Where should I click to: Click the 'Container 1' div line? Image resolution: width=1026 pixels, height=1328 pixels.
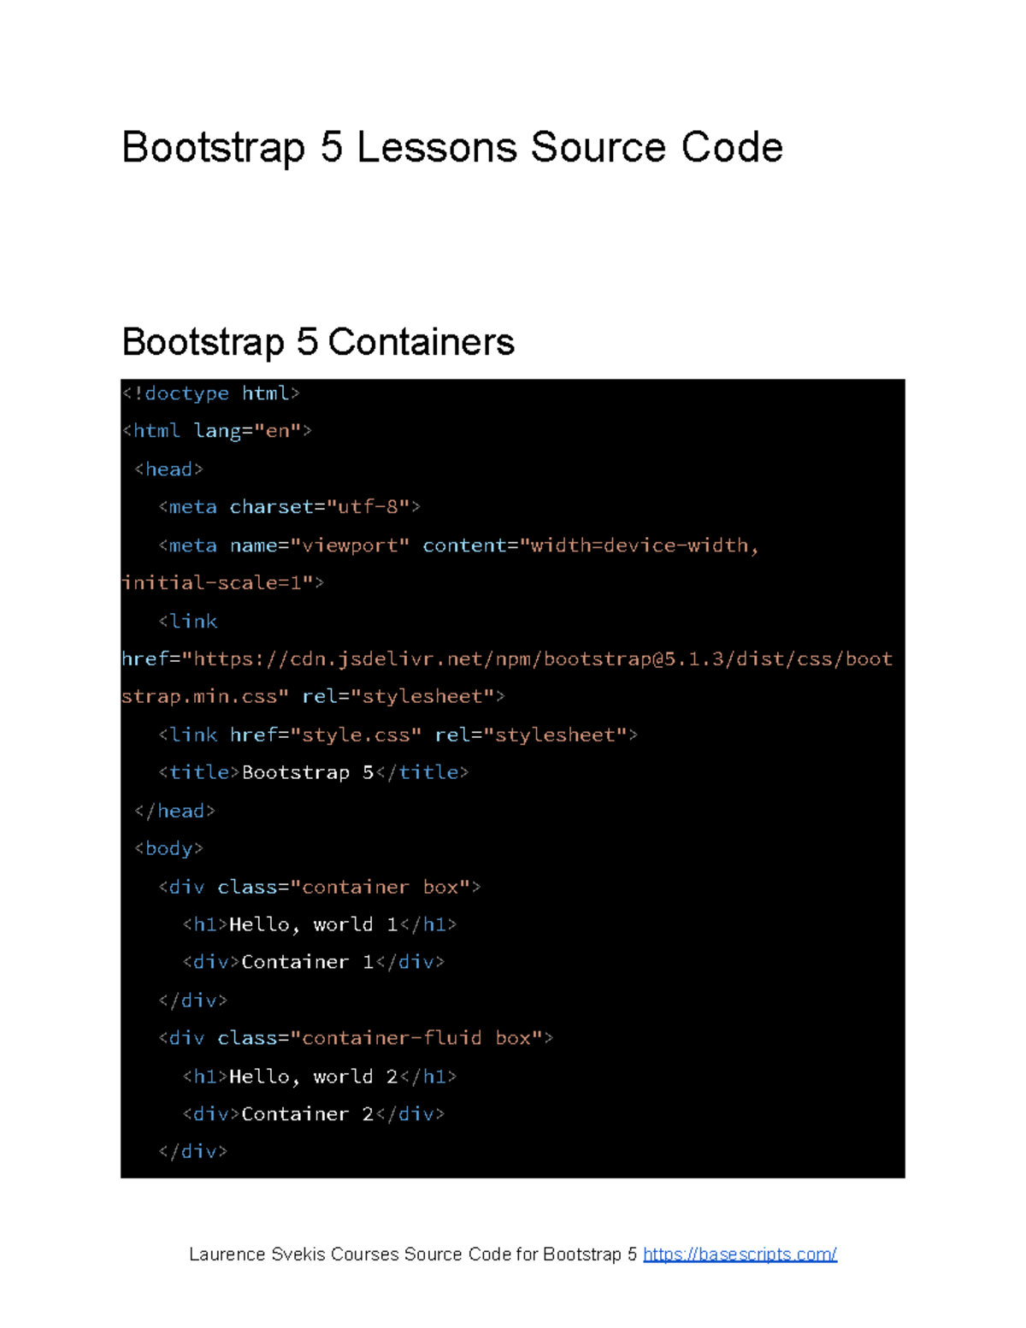[x=313, y=962]
